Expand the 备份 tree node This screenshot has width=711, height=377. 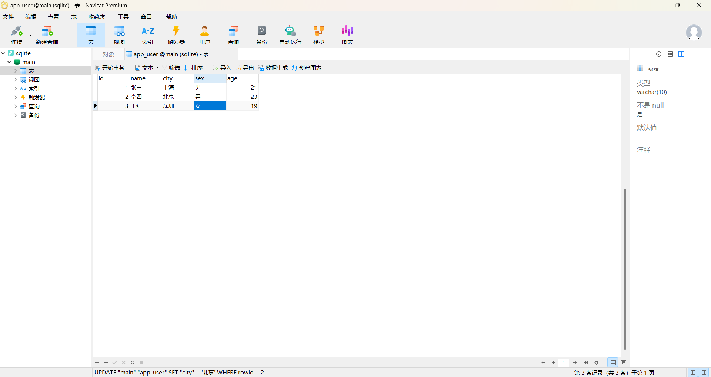(16, 115)
